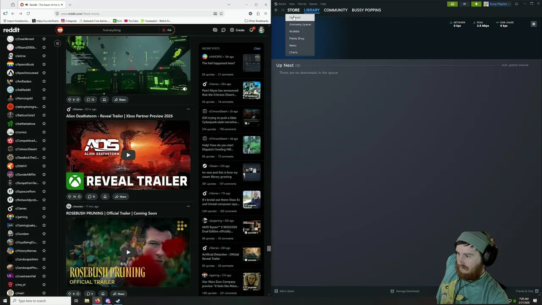Image resolution: width=542 pixels, height=305 pixels.
Task: Toggle favorite star for r/CrimsonDesert
Action: click(x=44, y=149)
